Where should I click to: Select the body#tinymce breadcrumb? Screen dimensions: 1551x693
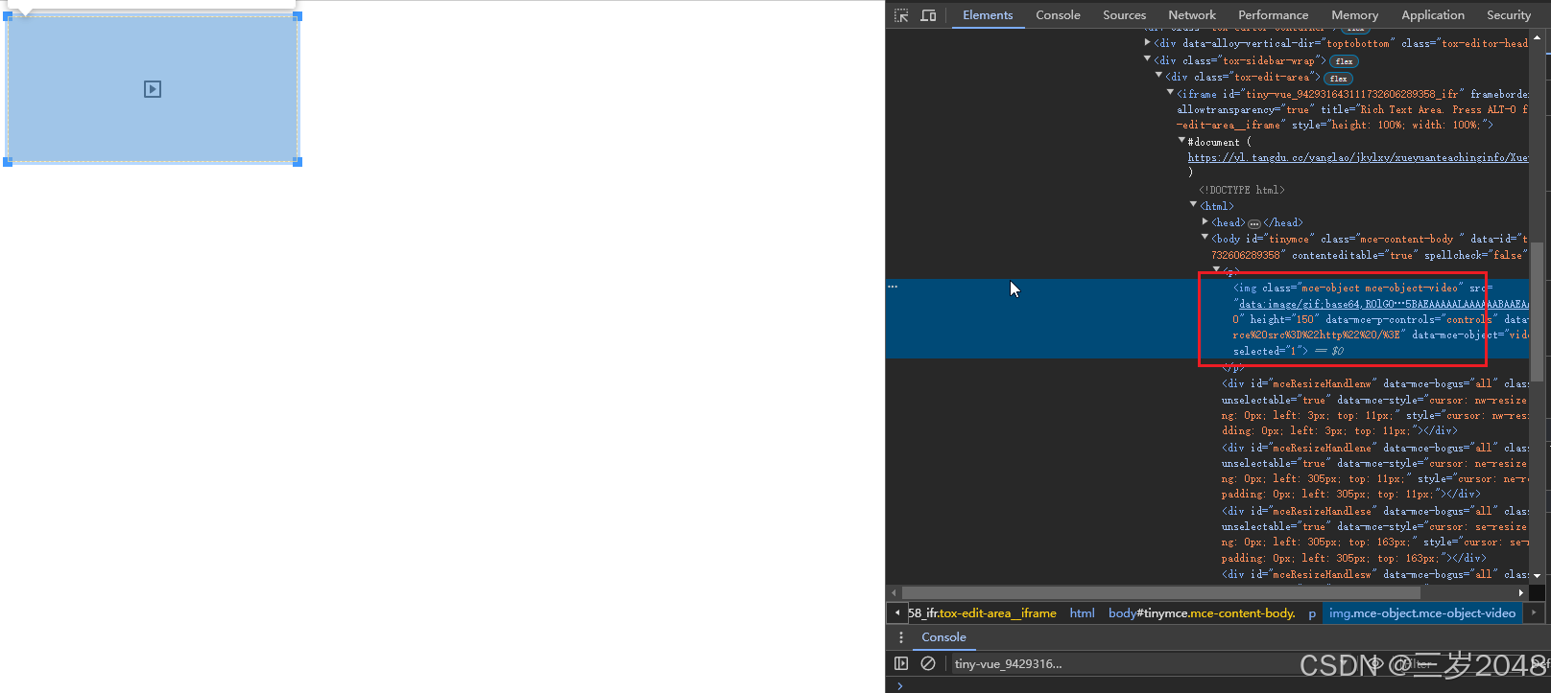pos(1202,613)
